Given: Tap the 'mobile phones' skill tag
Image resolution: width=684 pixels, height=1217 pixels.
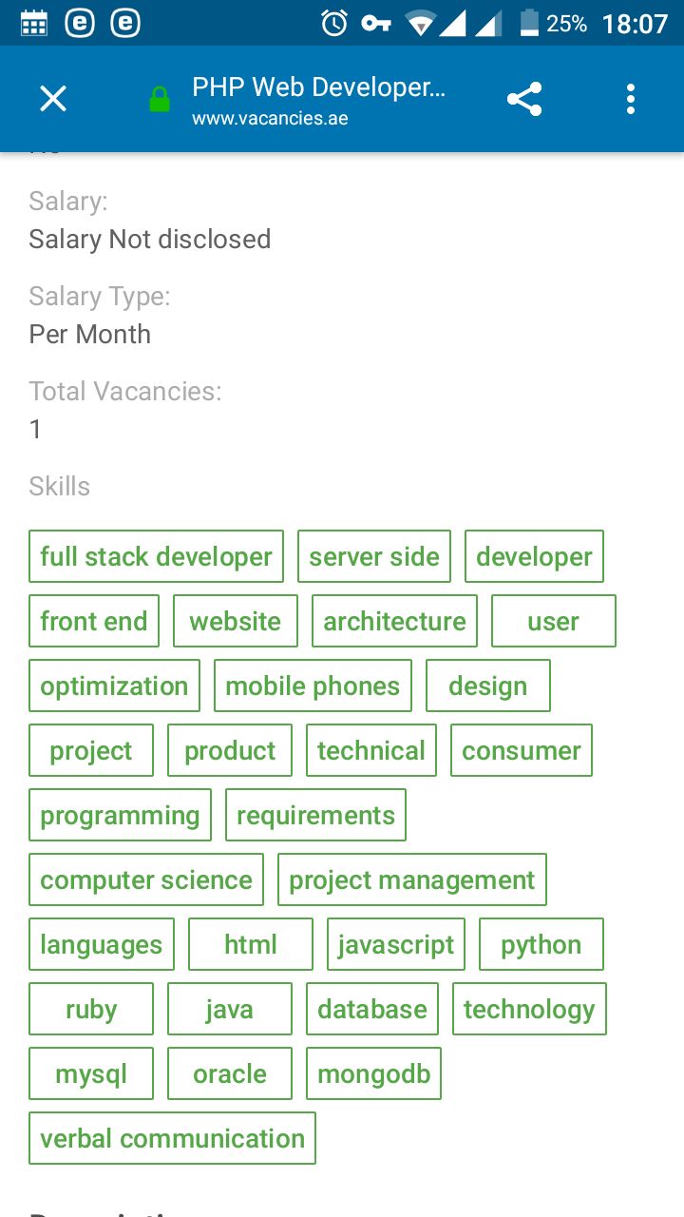Looking at the screenshot, I should (313, 686).
